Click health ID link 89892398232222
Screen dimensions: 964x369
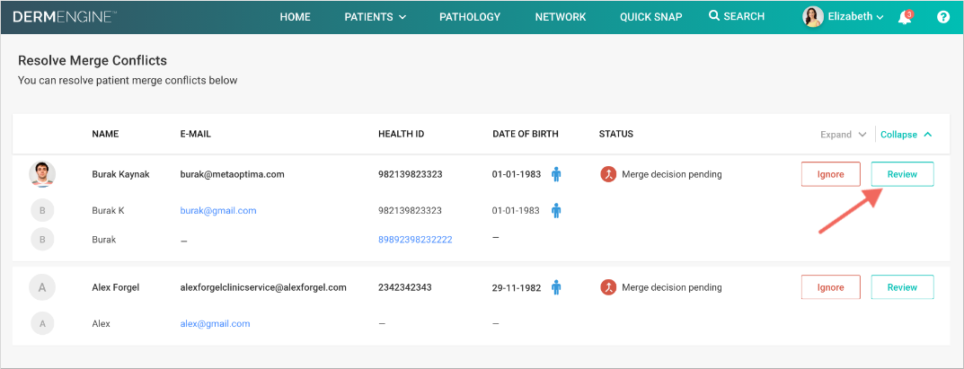click(x=415, y=240)
